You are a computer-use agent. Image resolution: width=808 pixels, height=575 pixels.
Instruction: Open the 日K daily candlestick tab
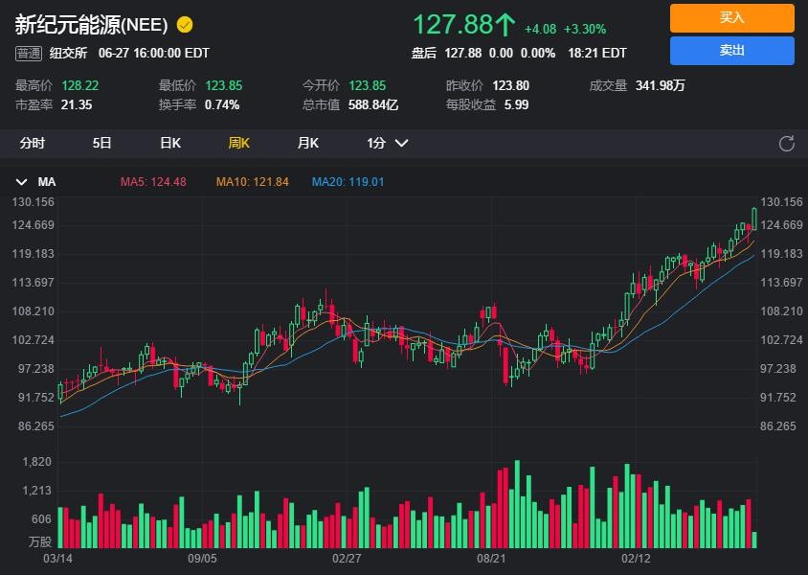click(169, 143)
